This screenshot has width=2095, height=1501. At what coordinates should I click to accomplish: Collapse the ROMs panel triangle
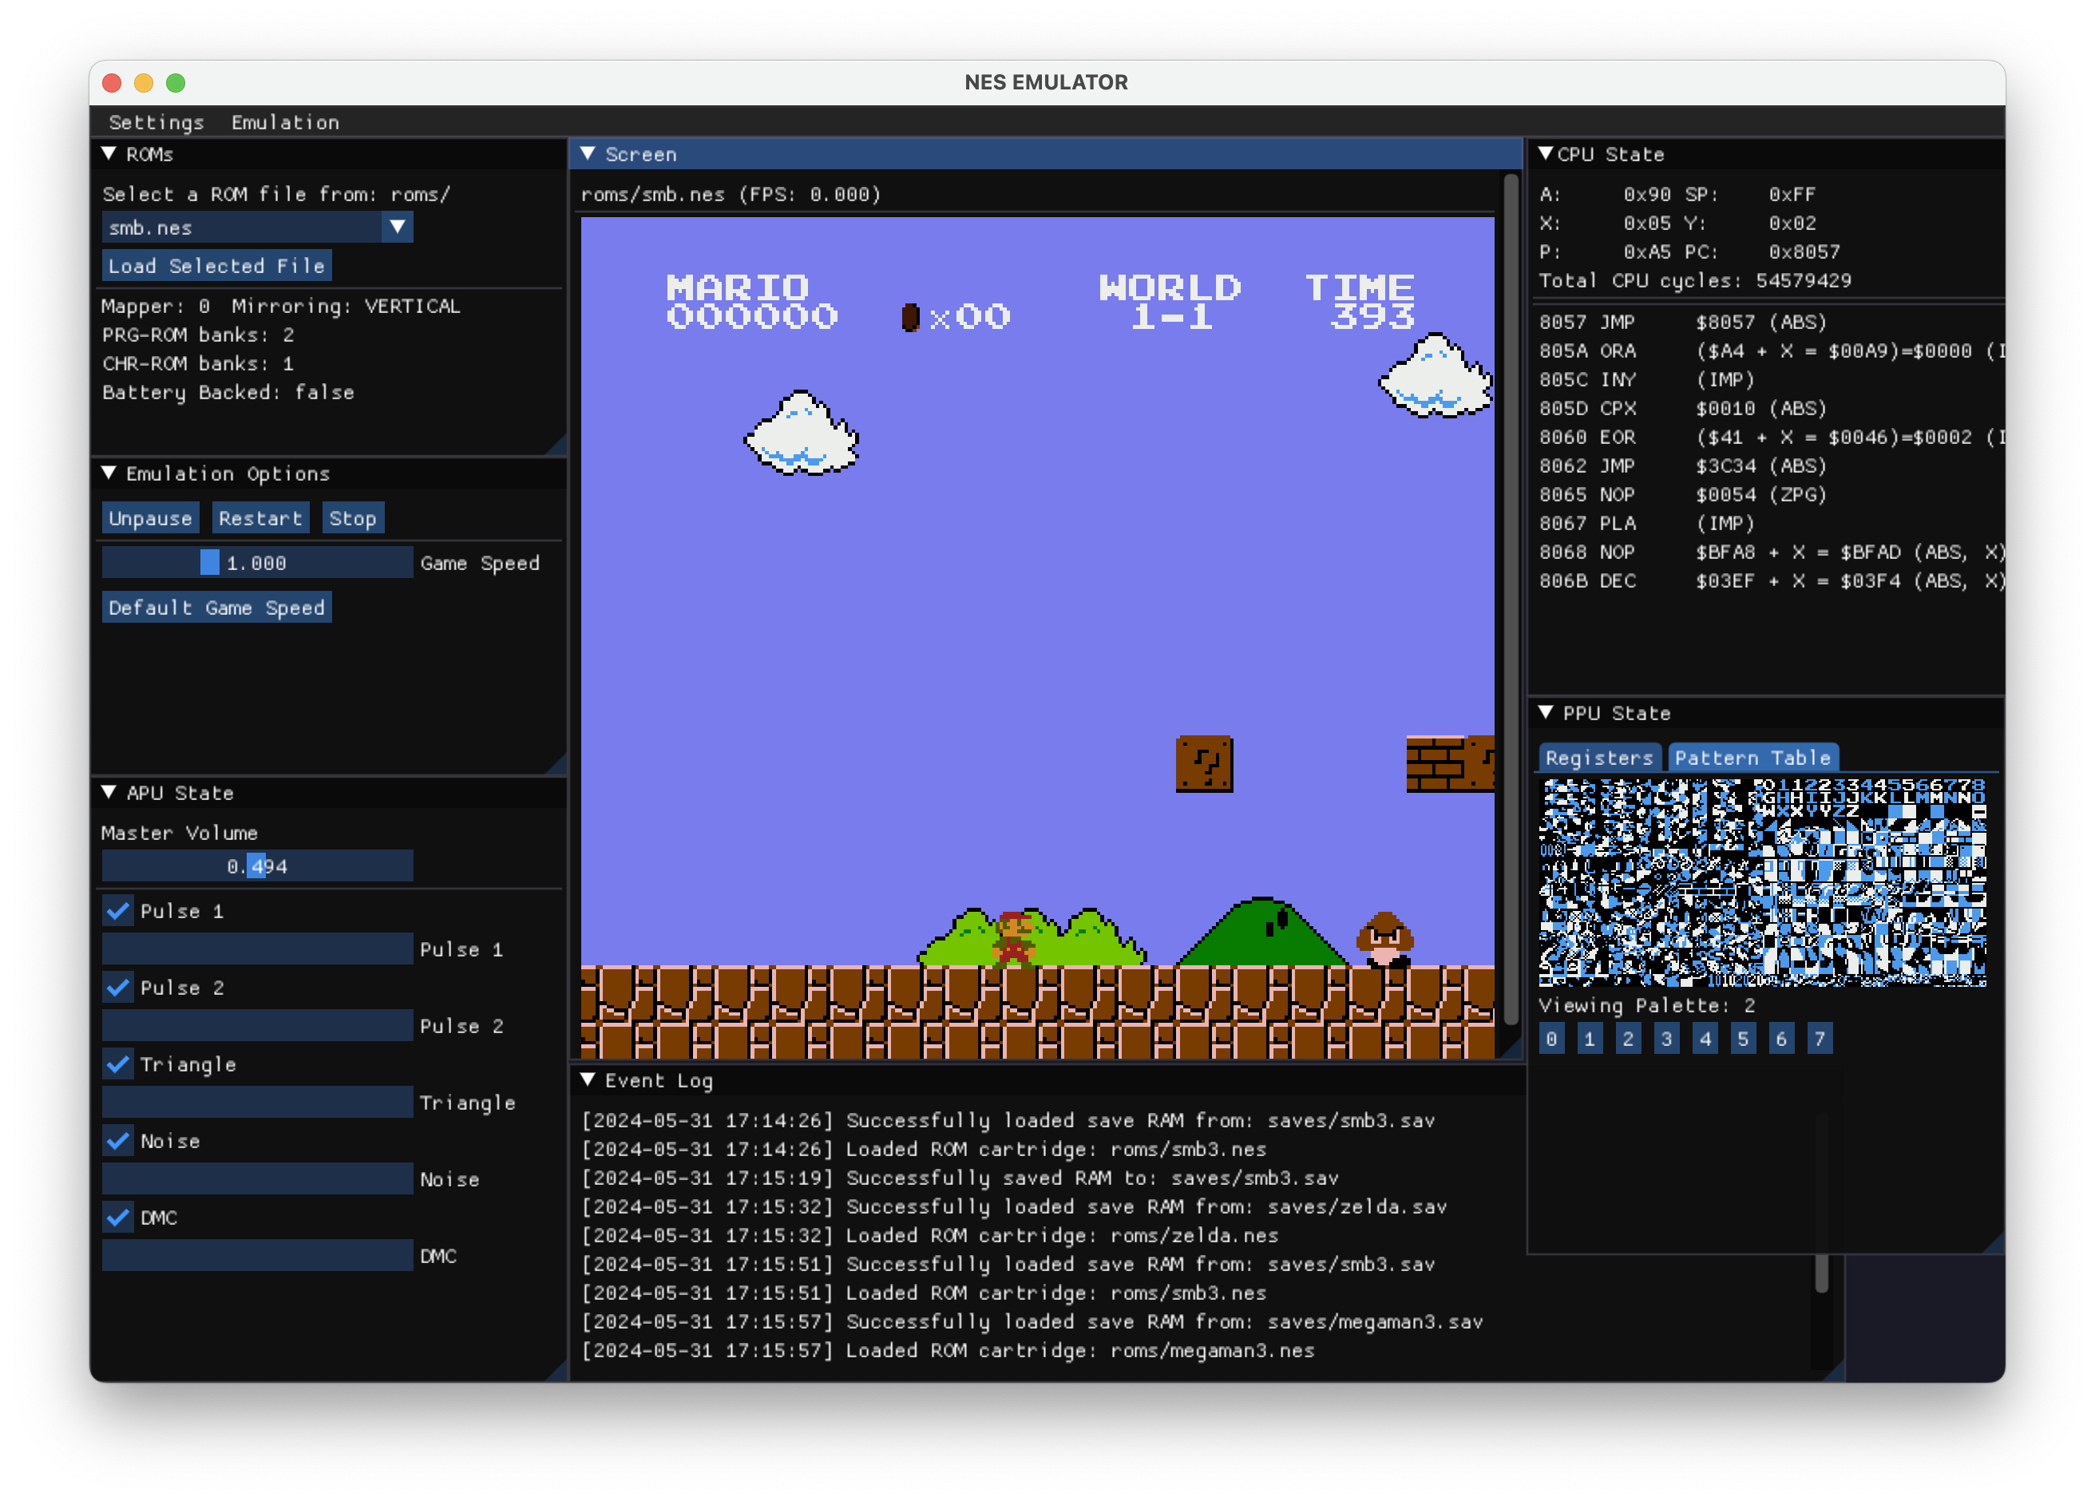tap(109, 154)
